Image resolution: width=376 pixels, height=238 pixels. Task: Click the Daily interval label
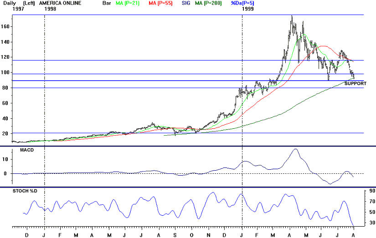click(x=10, y=3)
